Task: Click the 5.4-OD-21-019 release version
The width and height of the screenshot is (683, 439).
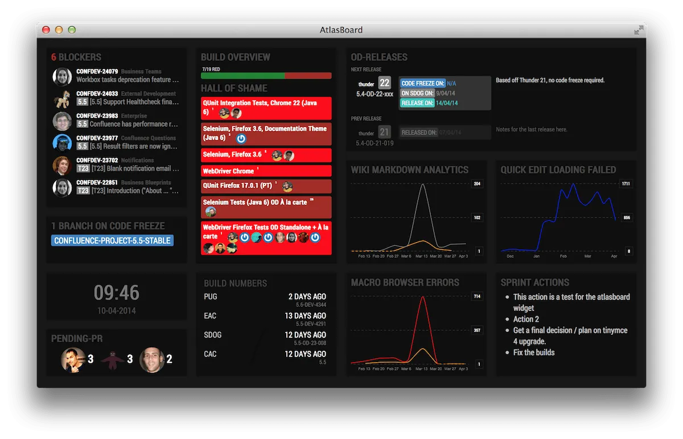Action: (375, 143)
